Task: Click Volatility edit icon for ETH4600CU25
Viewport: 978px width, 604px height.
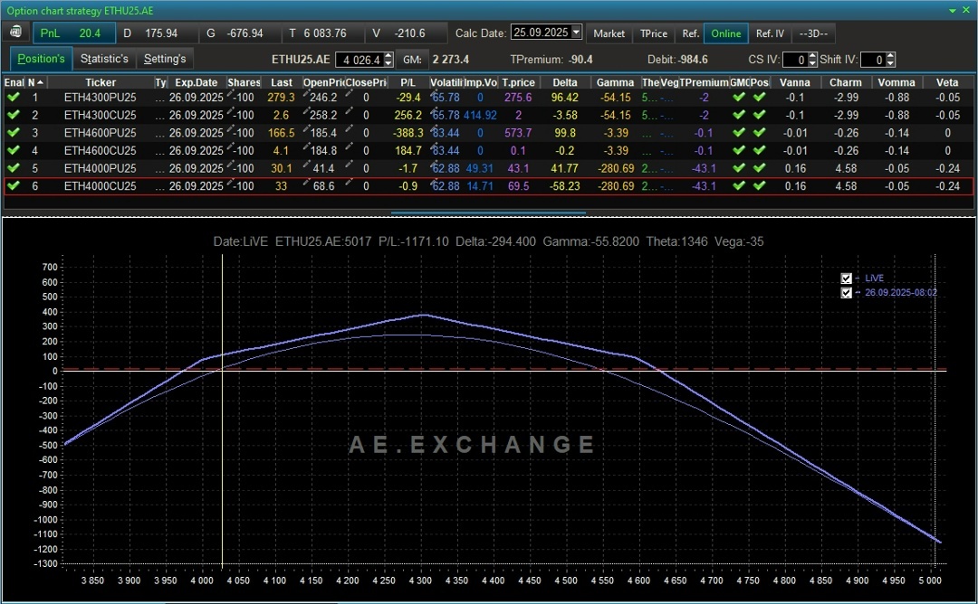Action: click(x=434, y=147)
